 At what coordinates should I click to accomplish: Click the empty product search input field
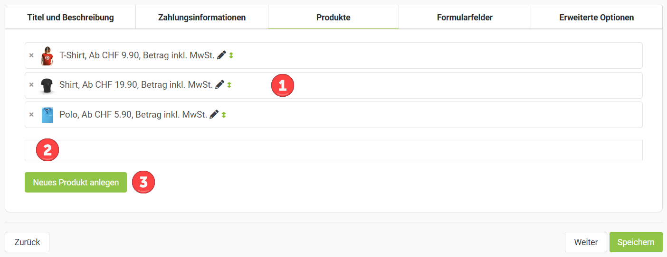333,150
